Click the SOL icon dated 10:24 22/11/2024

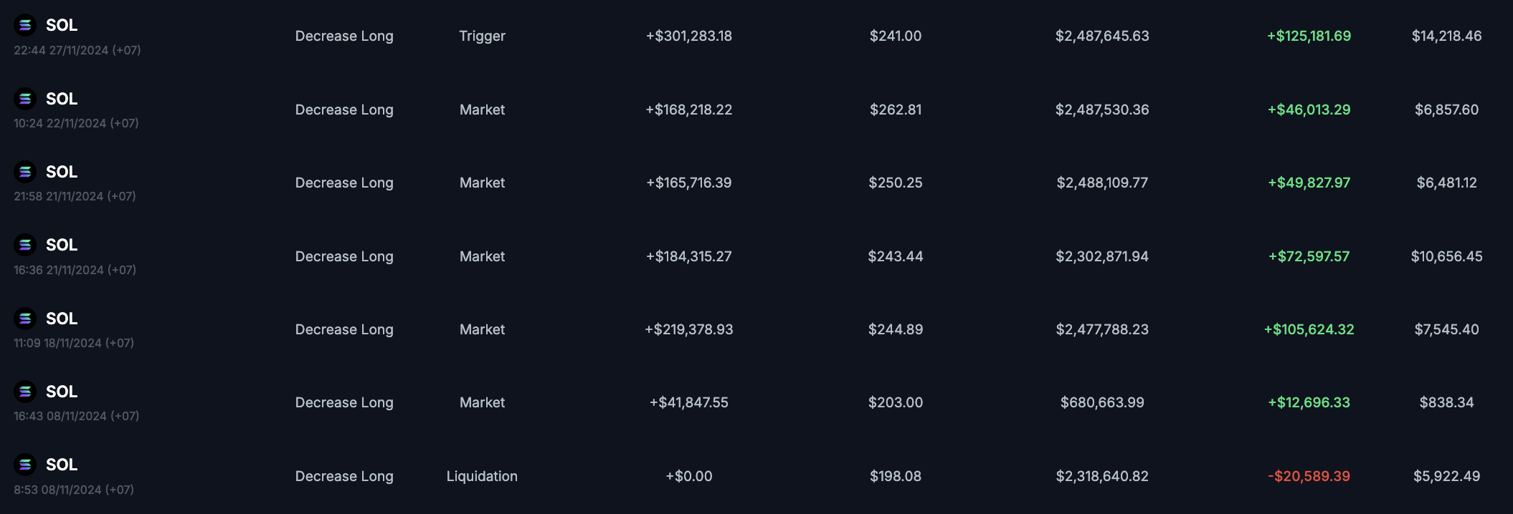25,98
